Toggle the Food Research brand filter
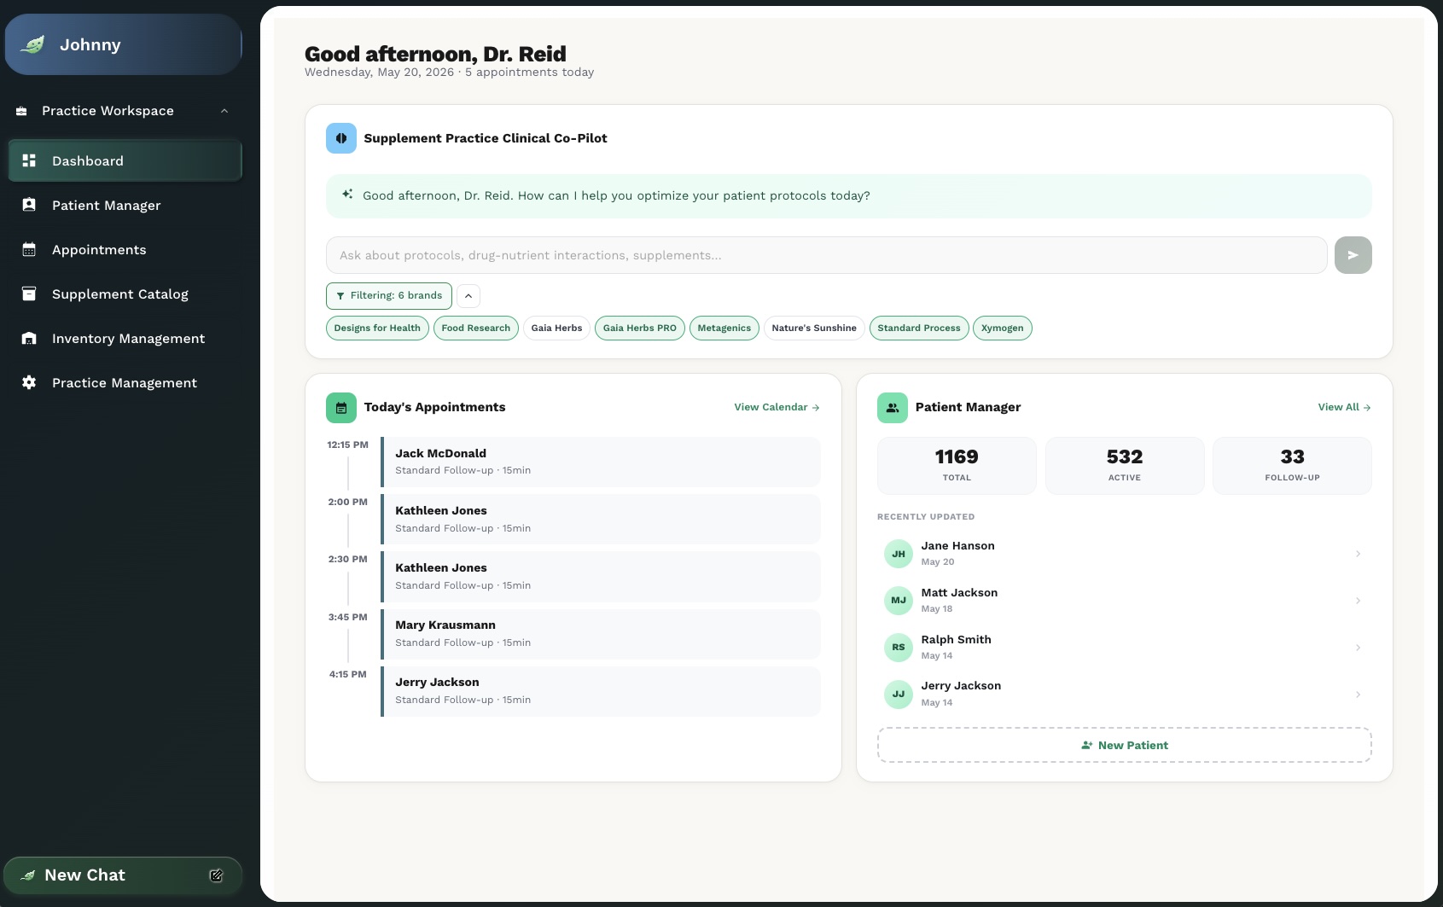1443x907 pixels. (476, 328)
